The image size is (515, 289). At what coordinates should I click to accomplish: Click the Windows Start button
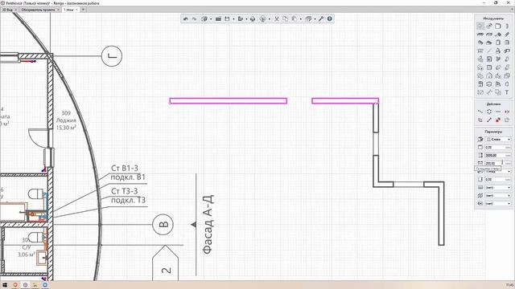coord(5,285)
